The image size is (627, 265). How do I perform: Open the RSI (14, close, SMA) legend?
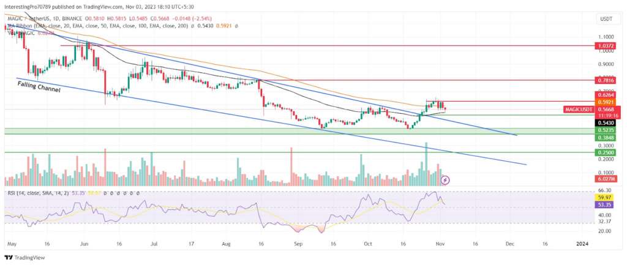(37, 193)
